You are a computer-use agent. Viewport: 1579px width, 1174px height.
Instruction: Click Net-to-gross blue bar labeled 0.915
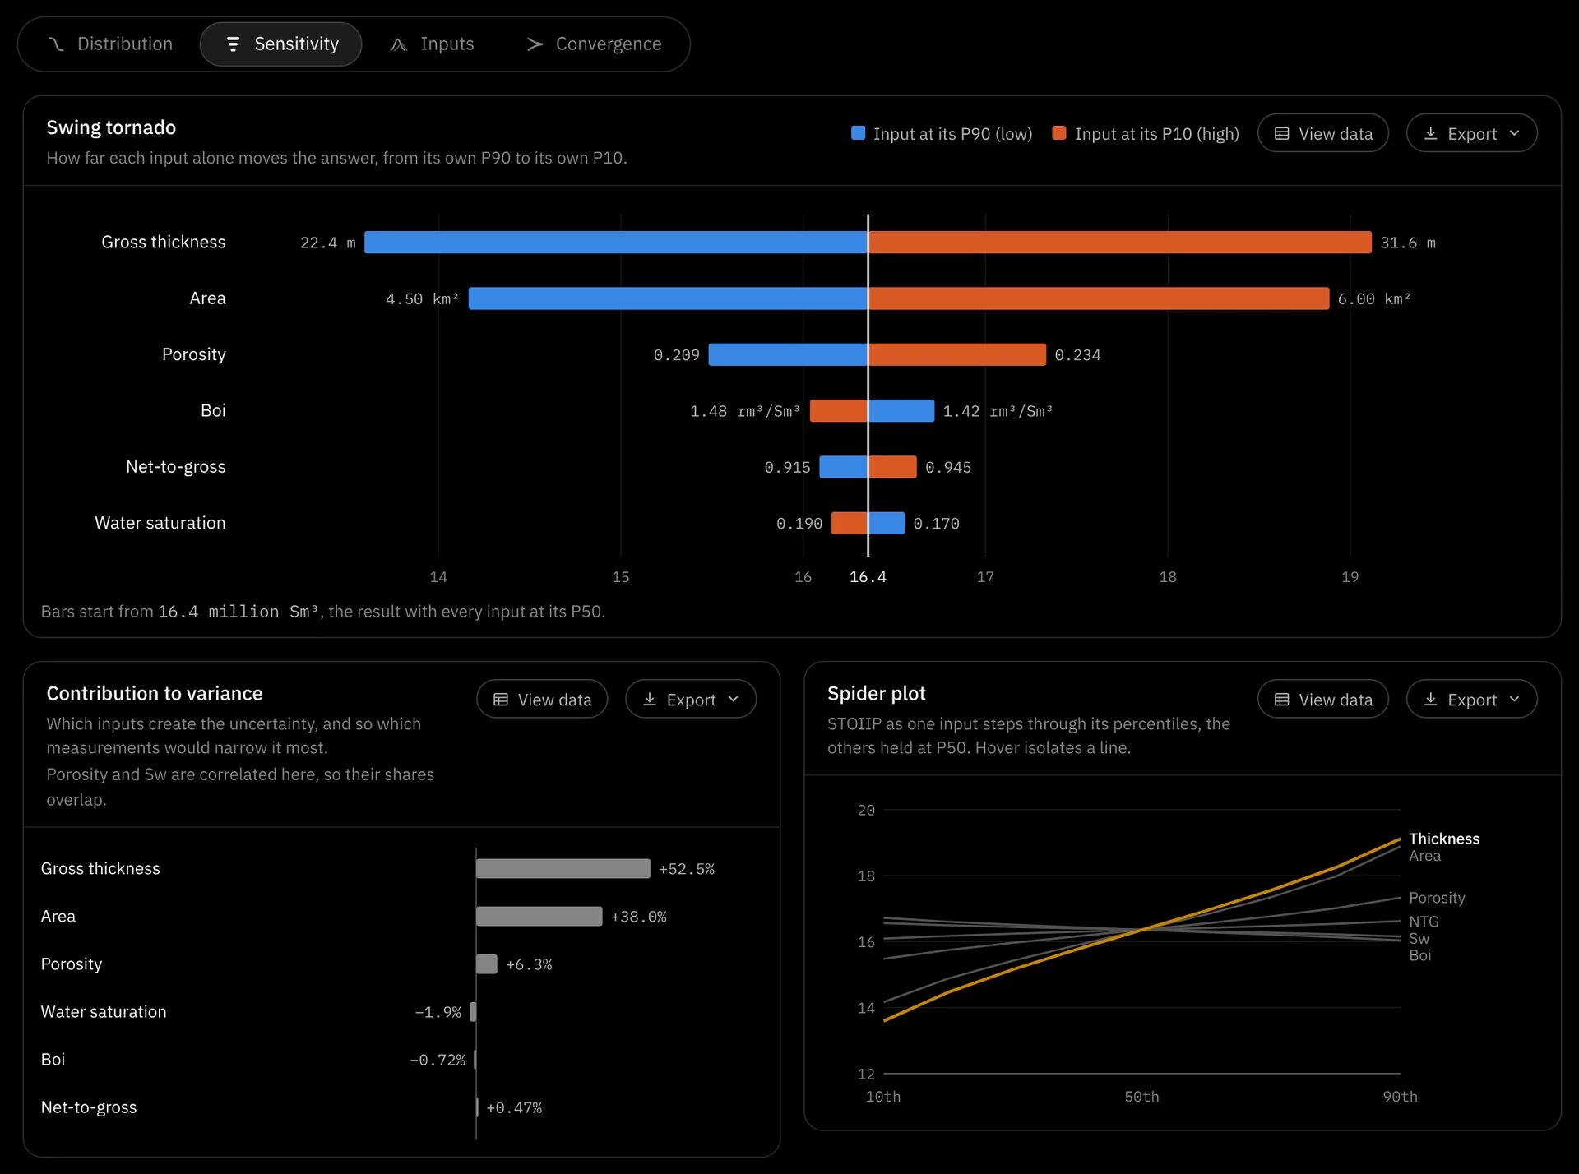pos(844,466)
